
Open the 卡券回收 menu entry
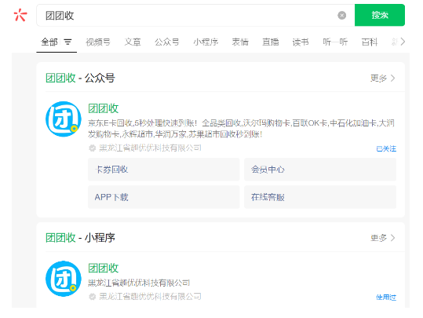[163, 170]
